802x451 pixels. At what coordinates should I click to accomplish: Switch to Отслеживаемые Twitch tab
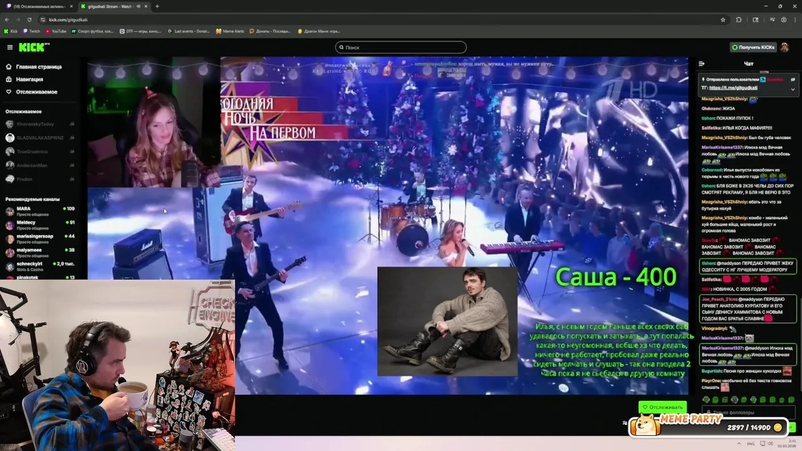(x=38, y=6)
